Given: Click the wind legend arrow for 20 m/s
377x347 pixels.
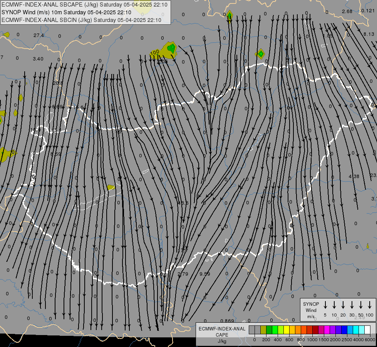Looking at the screenshot, I should [x=343, y=305].
